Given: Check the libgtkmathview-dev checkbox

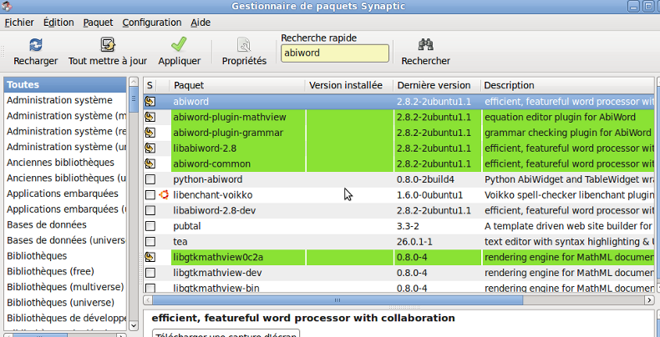Looking at the screenshot, I should coord(150,273).
